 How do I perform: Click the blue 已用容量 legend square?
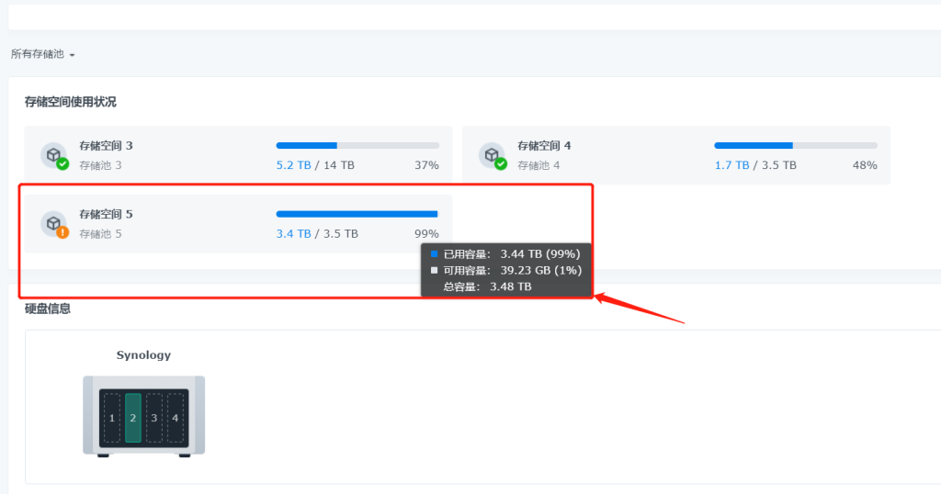(x=434, y=254)
